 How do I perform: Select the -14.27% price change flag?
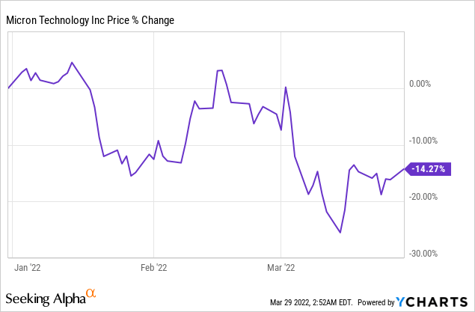coord(428,169)
